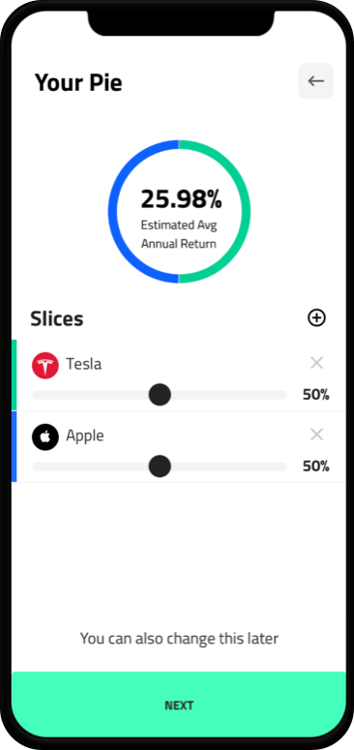Click the Tesla slider handle

pyautogui.click(x=160, y=395)
